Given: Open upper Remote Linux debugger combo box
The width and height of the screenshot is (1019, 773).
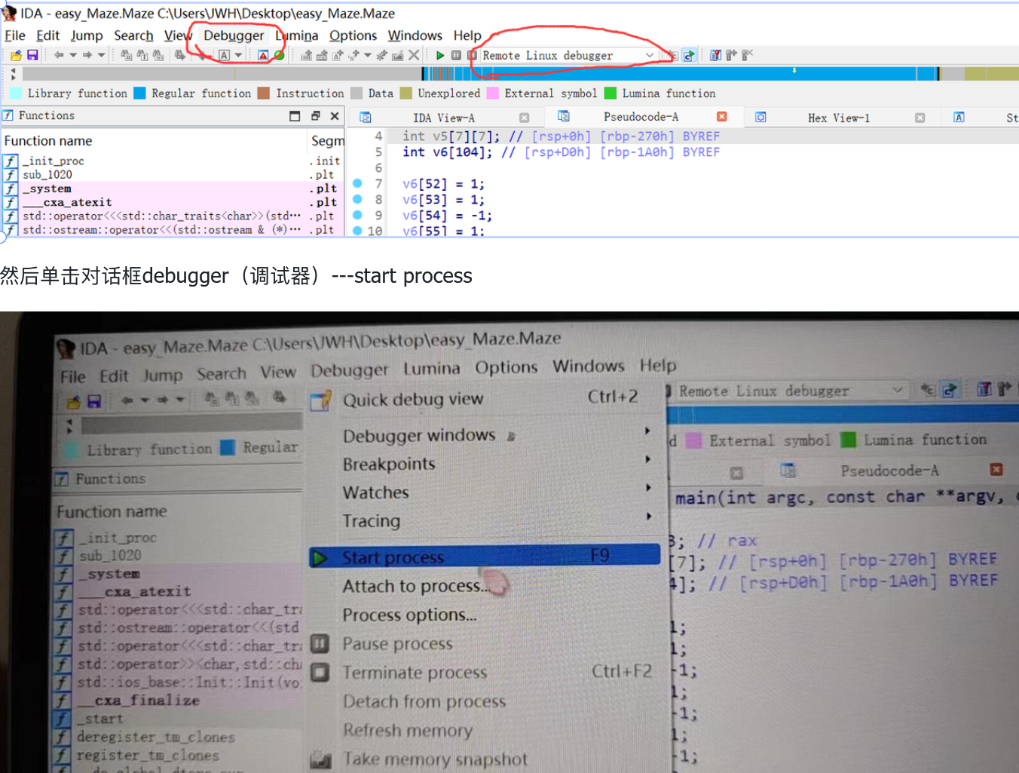Looking at the screenshot, I should click(x=568, y=55).
